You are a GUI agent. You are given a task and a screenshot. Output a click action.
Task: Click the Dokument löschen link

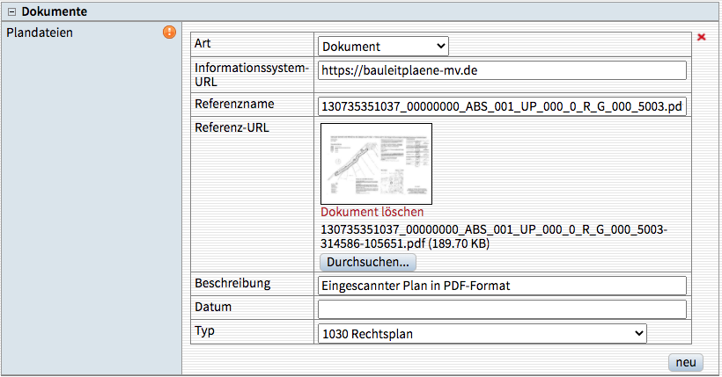(372, 212)
